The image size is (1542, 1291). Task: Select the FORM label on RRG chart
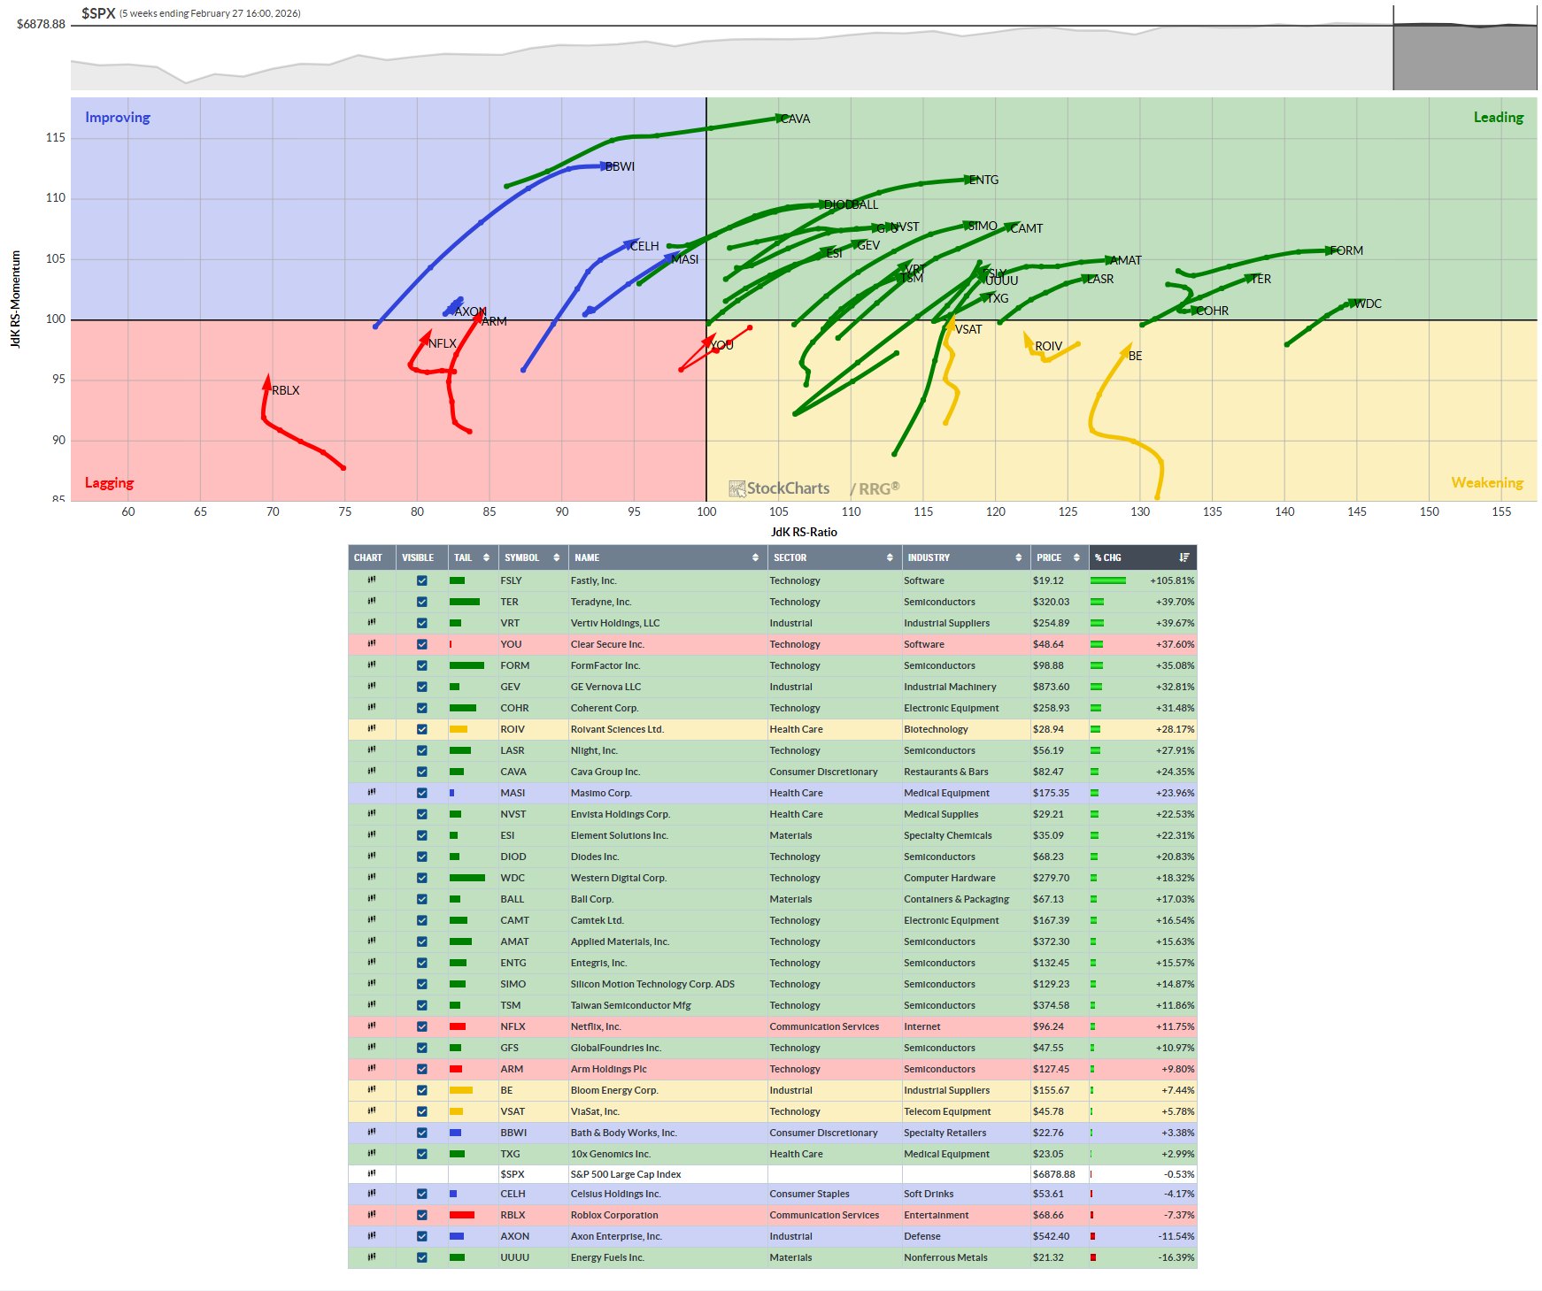click(1347, 250)
